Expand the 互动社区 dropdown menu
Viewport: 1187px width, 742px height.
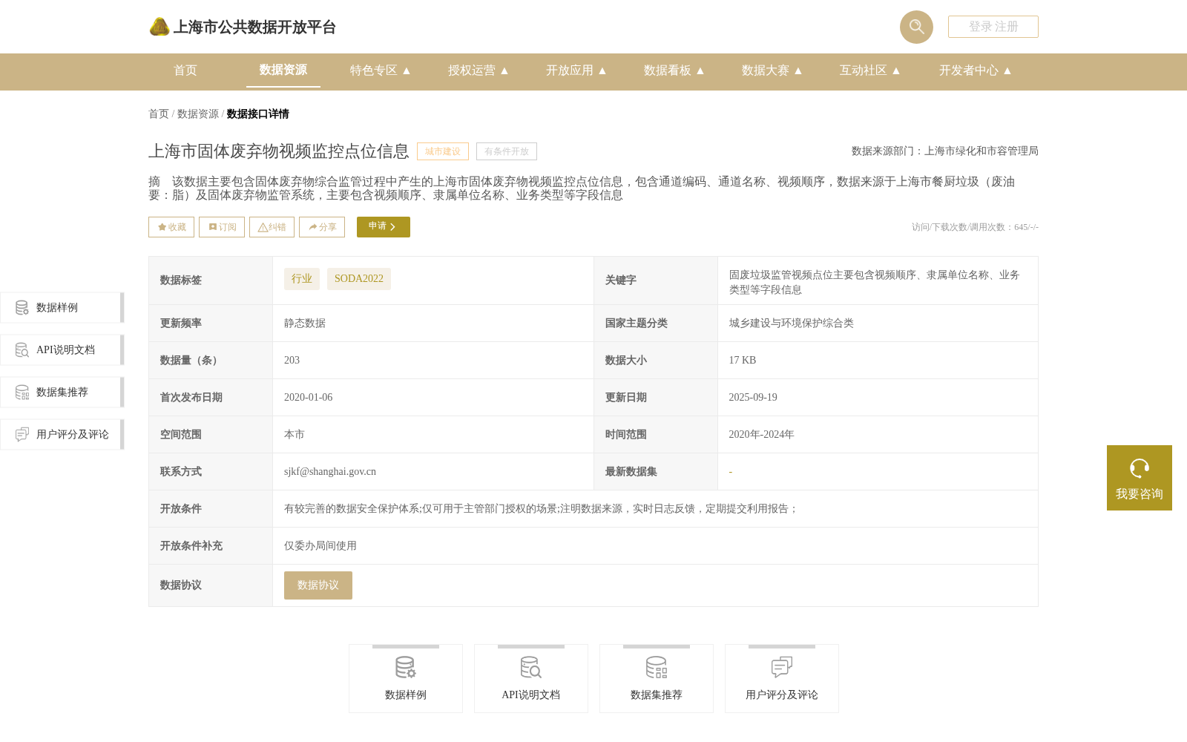(870, 70)
